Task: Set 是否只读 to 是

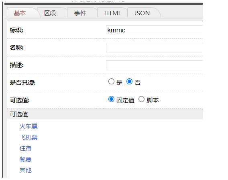Action: pyautogui.click(x=111, y=82)
